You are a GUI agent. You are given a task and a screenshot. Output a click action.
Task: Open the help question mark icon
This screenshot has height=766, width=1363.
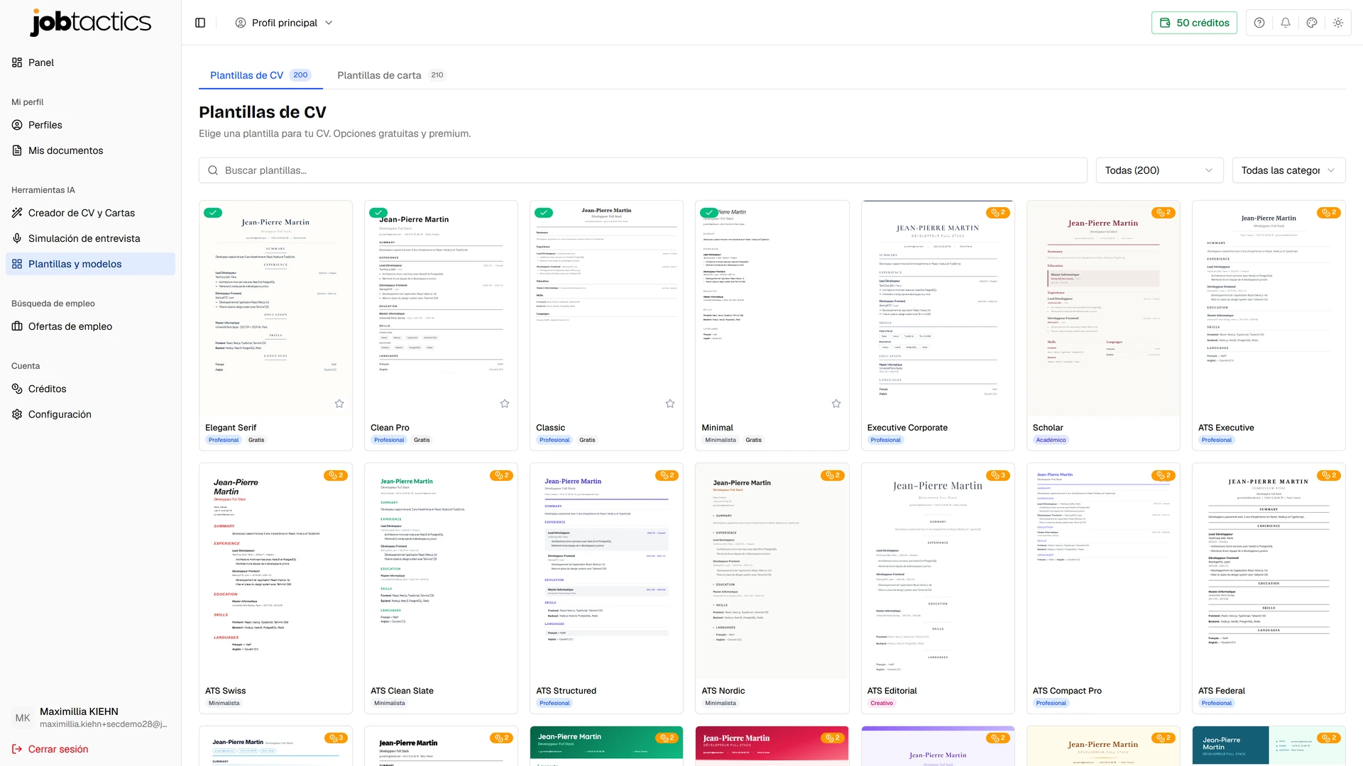click(x=1259, y=23)
